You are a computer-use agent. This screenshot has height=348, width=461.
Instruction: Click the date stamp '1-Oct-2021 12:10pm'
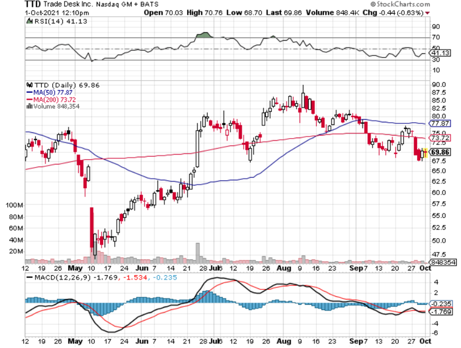tap(57, 13)
